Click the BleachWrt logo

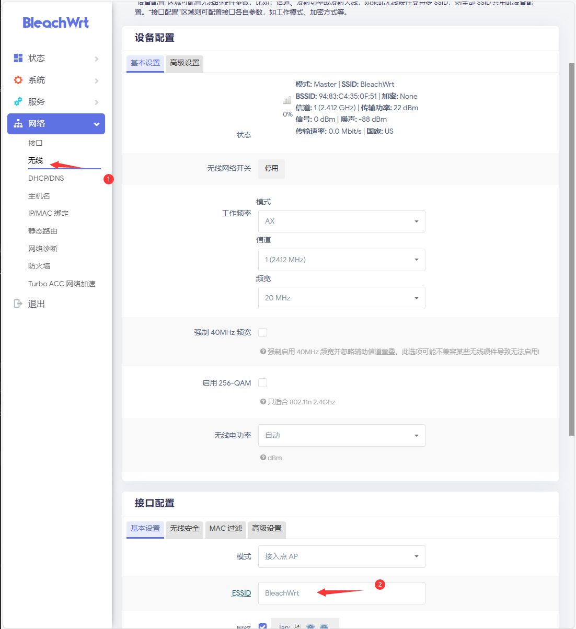[x=56, y=22]
